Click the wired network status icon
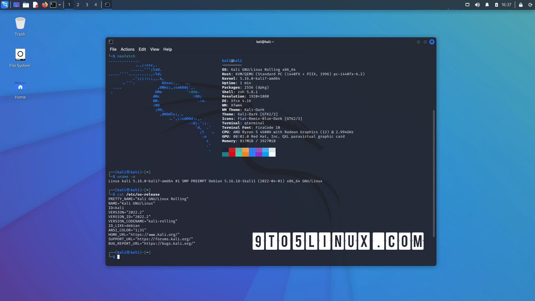This screenshot has width=535, height=301. point(467,5)
